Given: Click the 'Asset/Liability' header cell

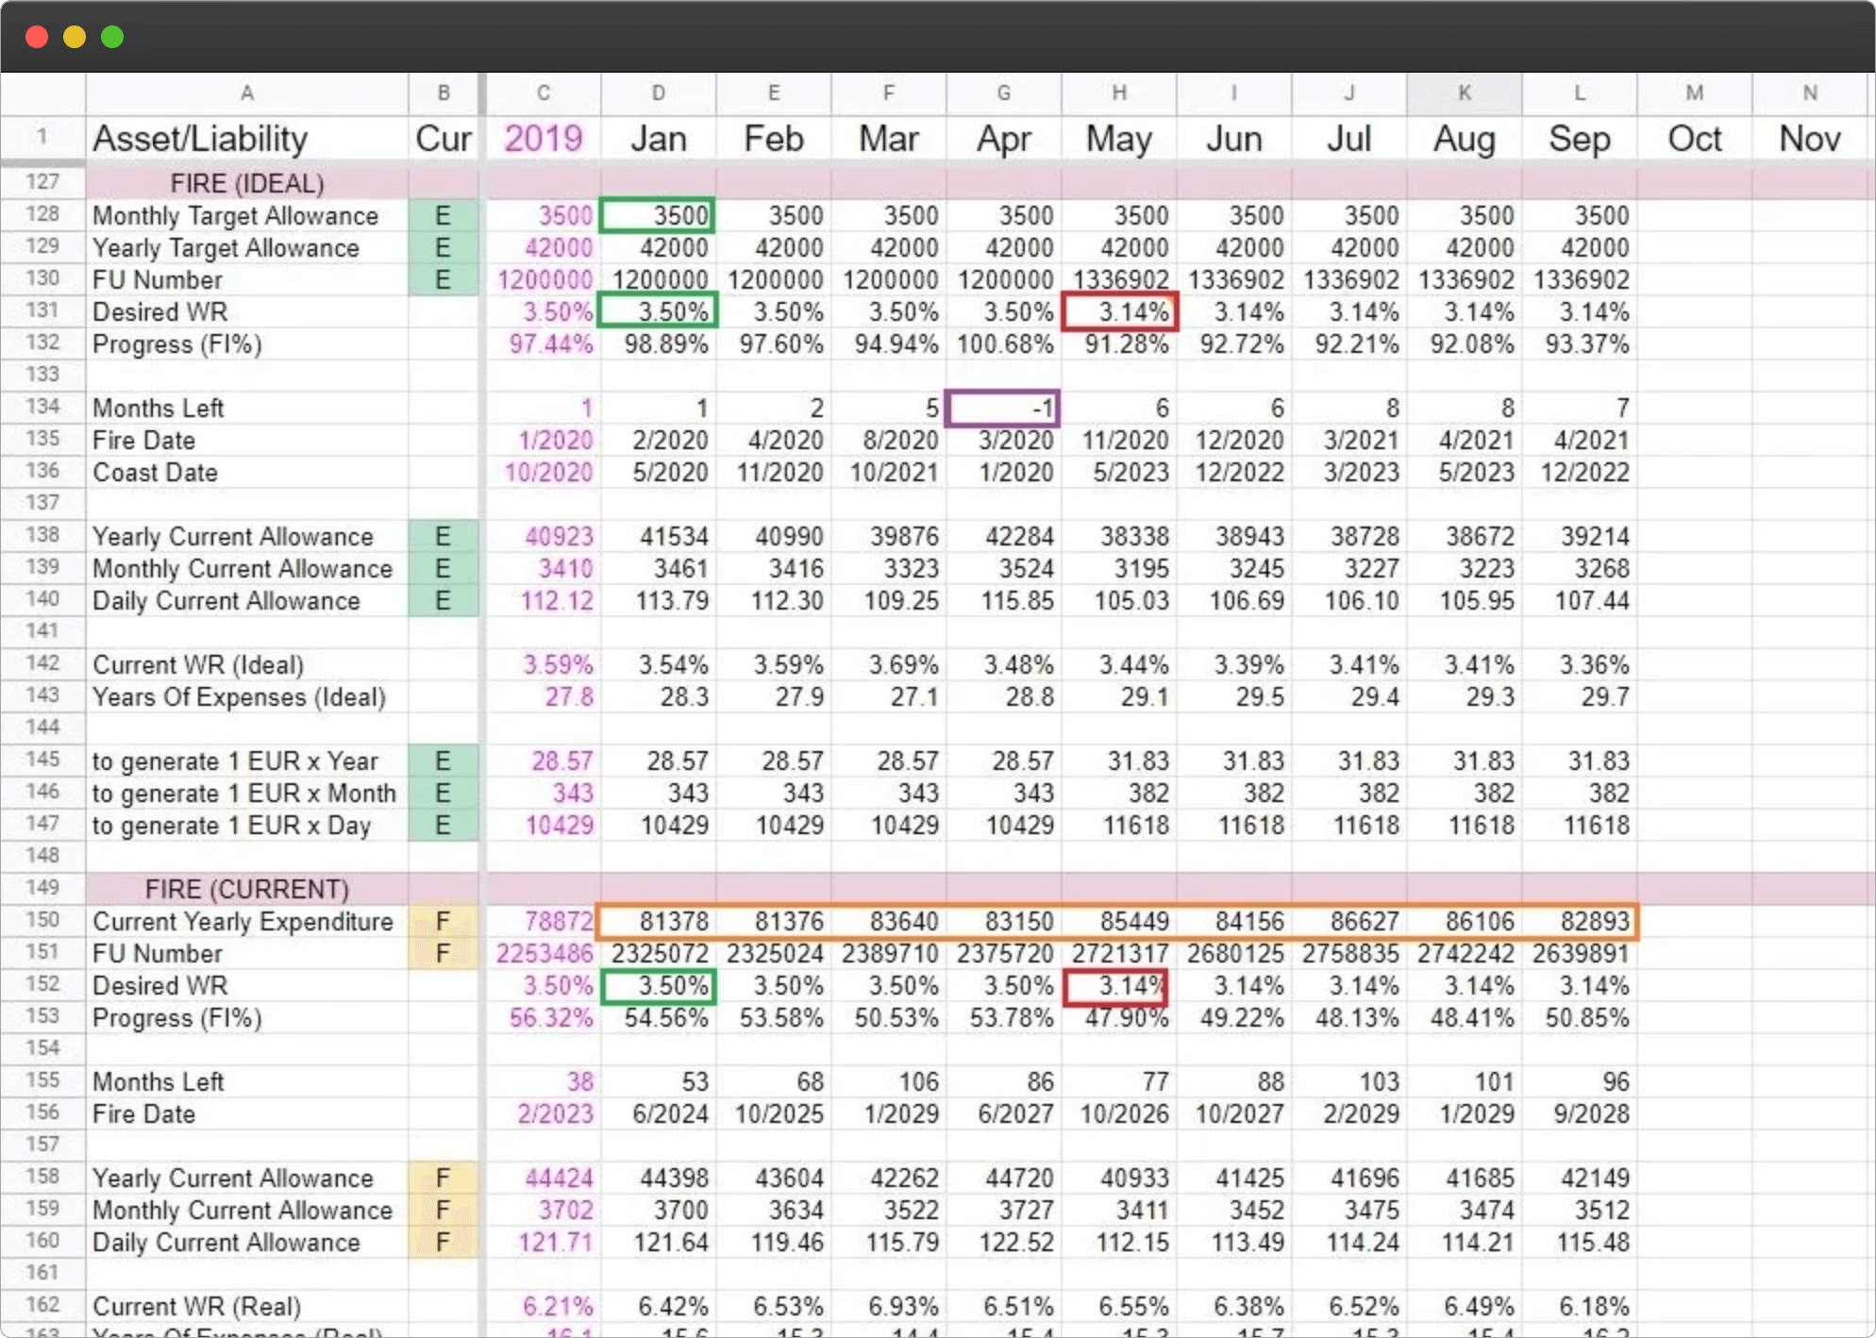Looking at the screenshot, I should (247, 139).
